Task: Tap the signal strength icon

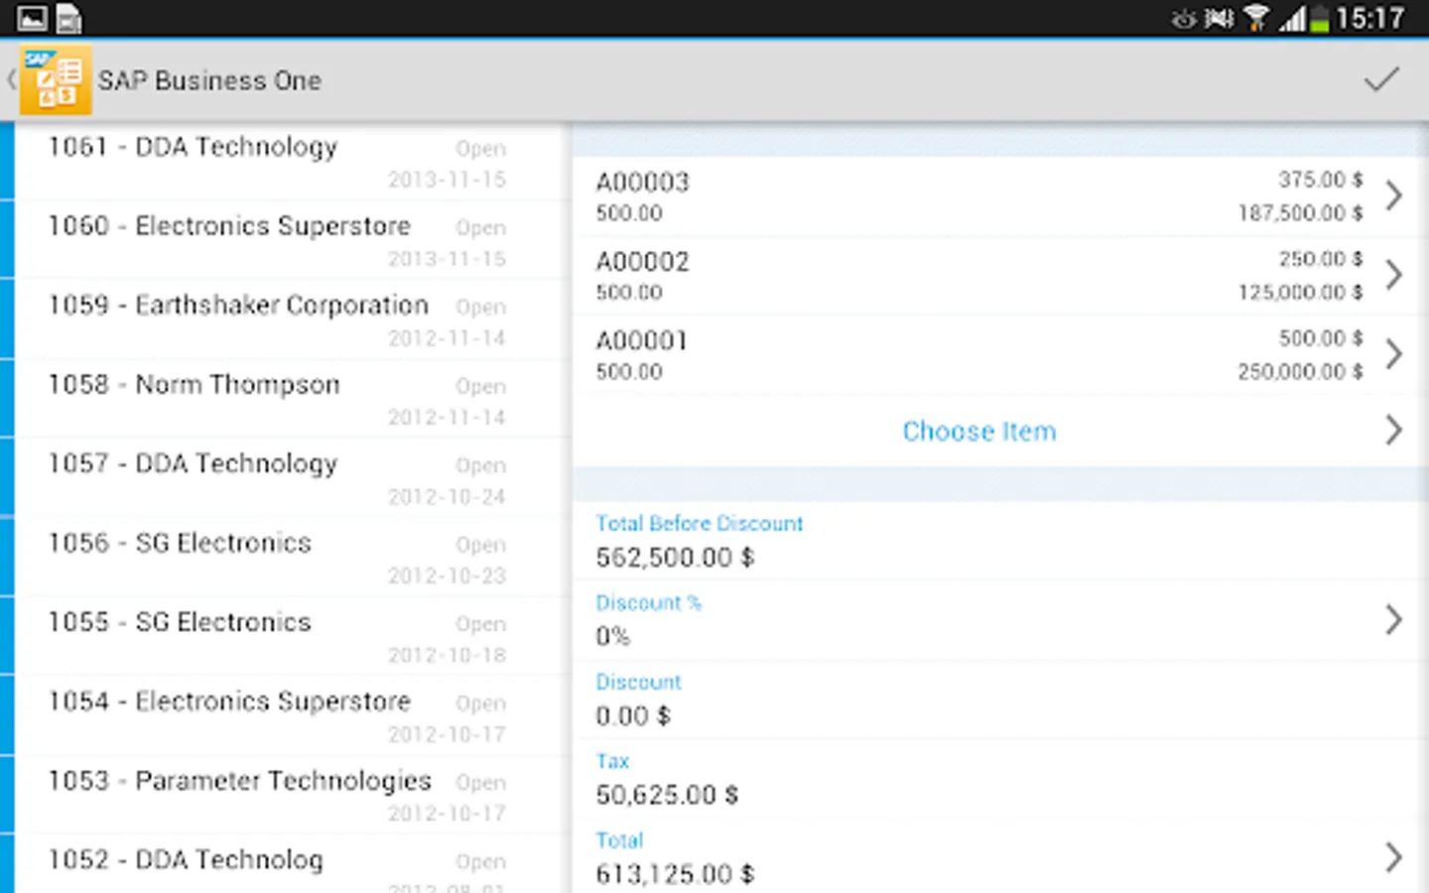Action: 1291,18
